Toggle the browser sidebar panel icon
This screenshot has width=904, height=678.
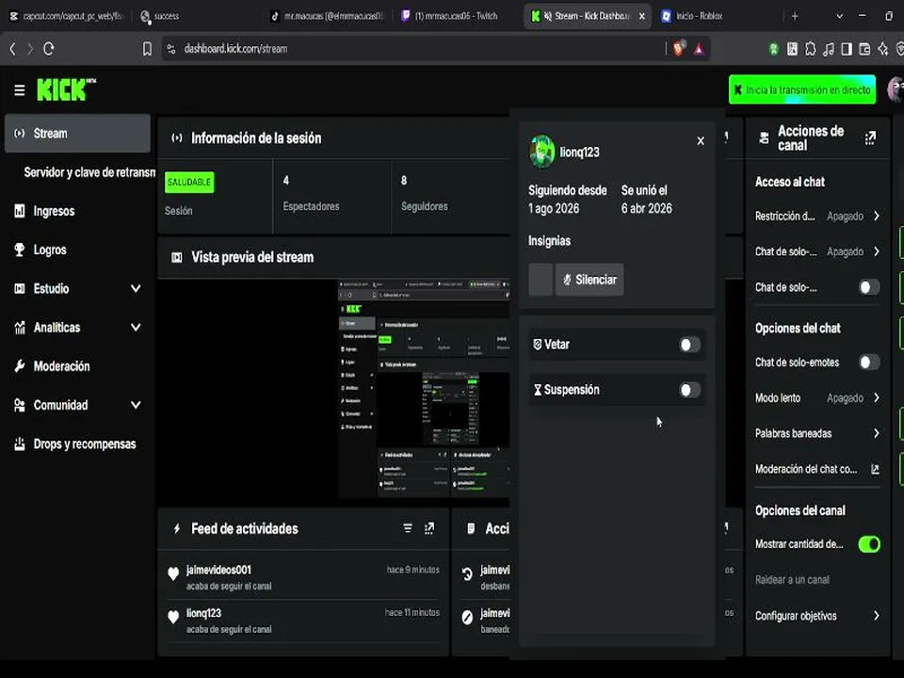(x=847, y=49)
